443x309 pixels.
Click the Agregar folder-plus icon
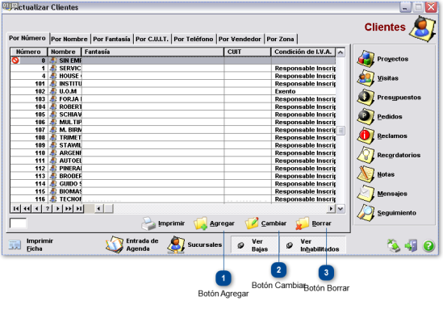201,223
